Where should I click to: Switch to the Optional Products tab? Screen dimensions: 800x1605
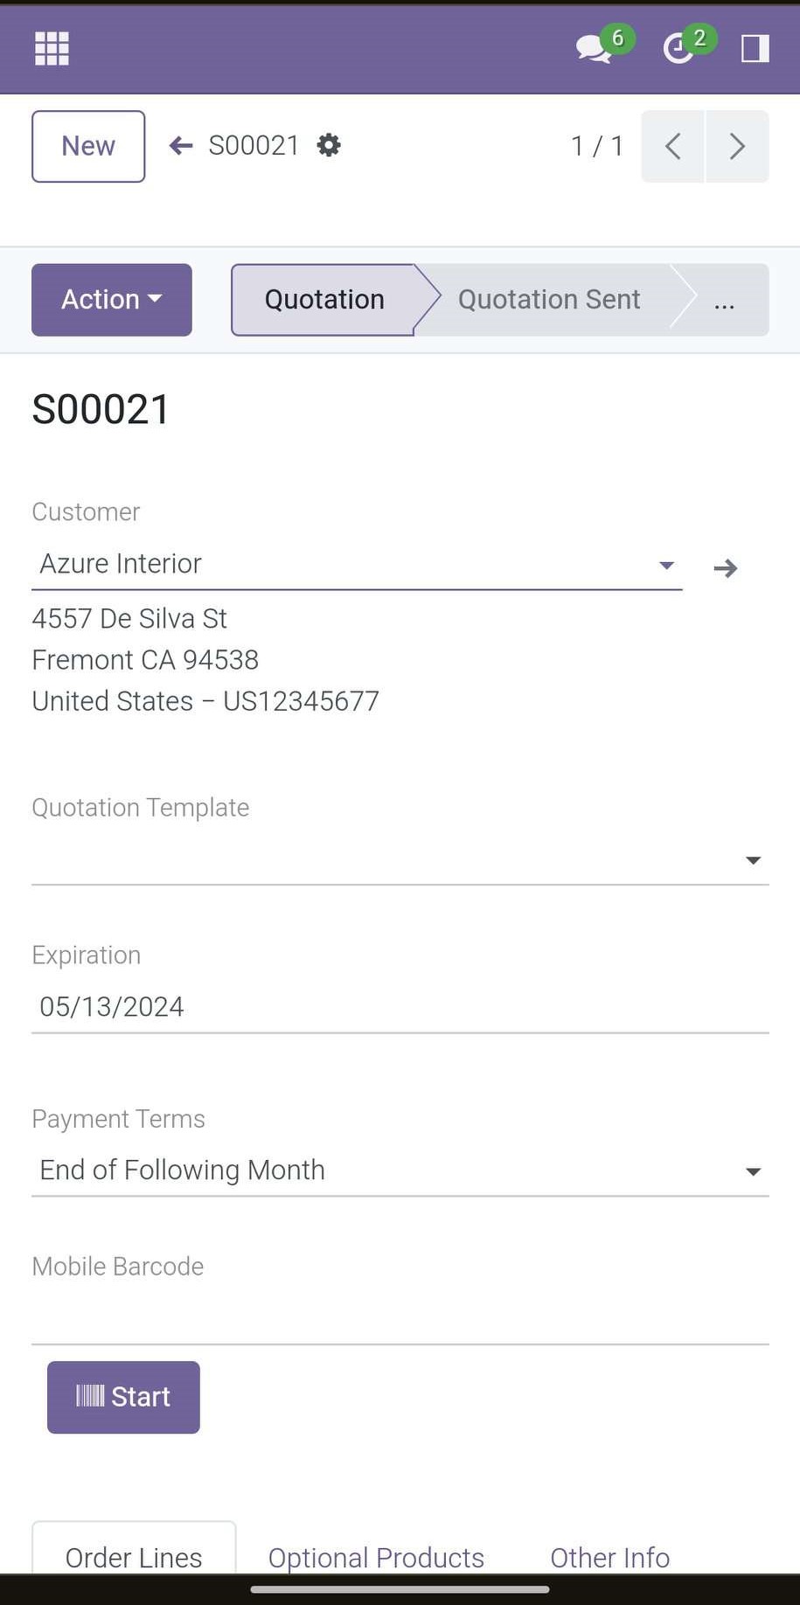click(376, 1557)
